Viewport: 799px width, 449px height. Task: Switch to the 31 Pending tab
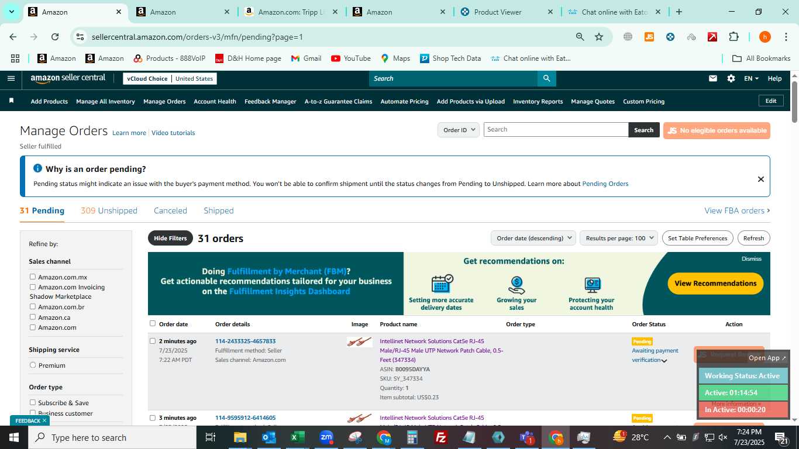pyautogui.click(x=42, y=210)
